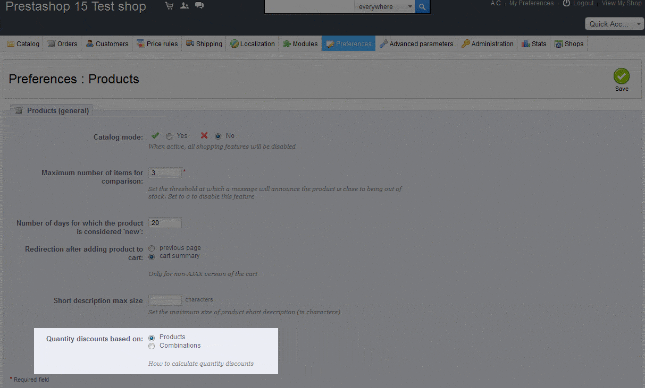The height and width of the screenshot is (388, 645).
Task: Open the Catalog menu tab
Action: click(23, 44)
